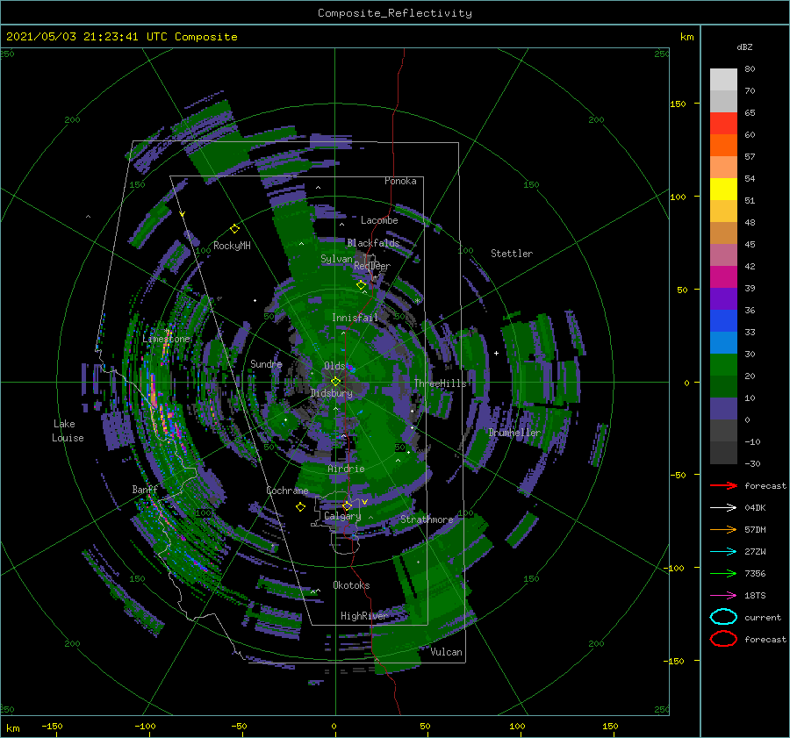Click the Olds town label
The width and height of the screenshot is (790, 738).
(334, 366)
